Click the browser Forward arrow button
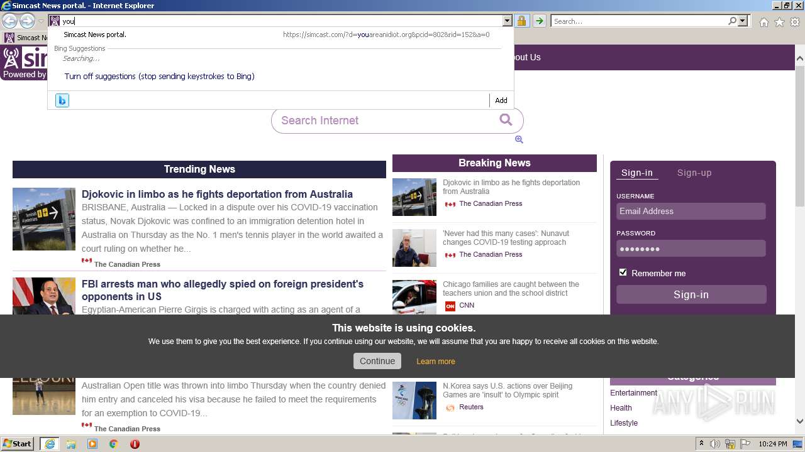 pos(27,21)
